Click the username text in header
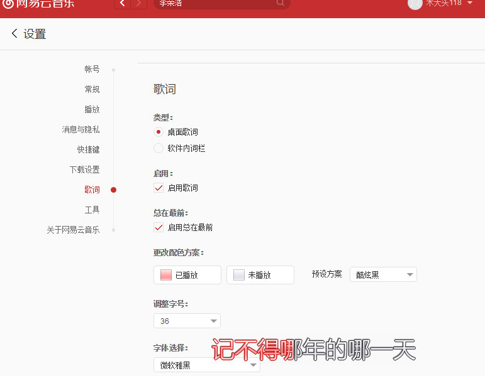This screenshot has width=485, height=376. [x=443, y=3]
